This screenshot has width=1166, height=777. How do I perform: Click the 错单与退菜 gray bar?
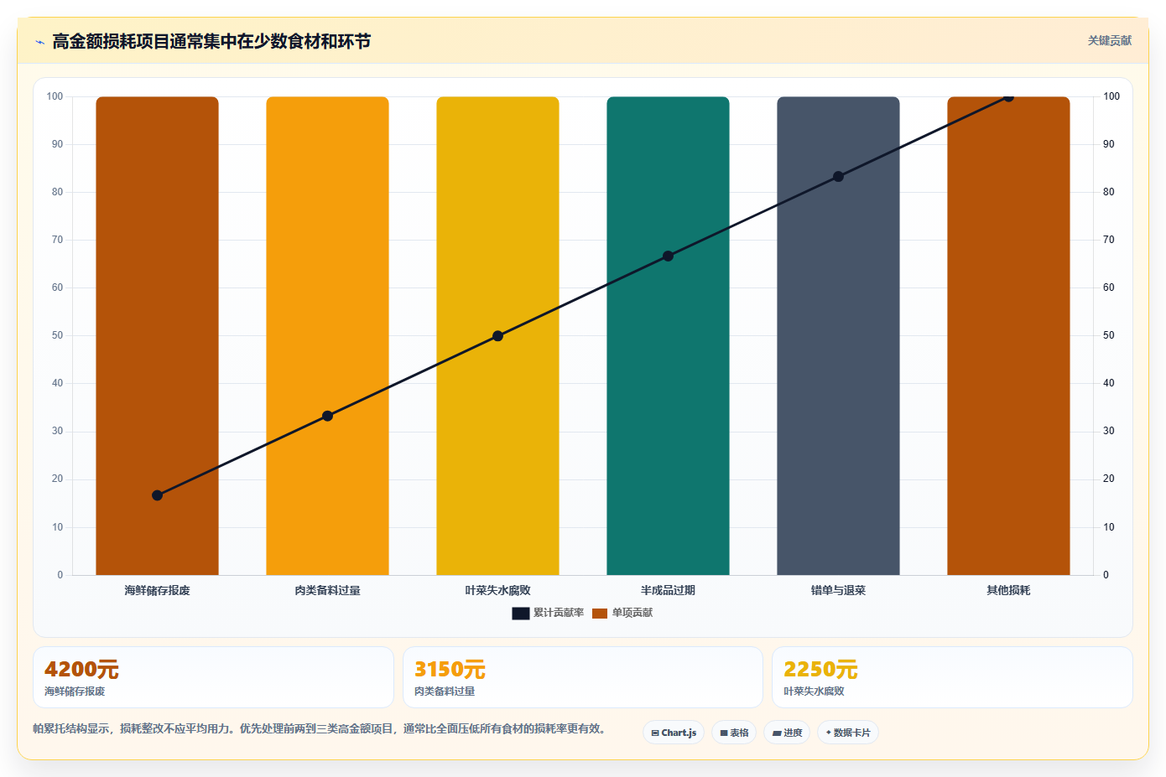[x=838, y=336]
